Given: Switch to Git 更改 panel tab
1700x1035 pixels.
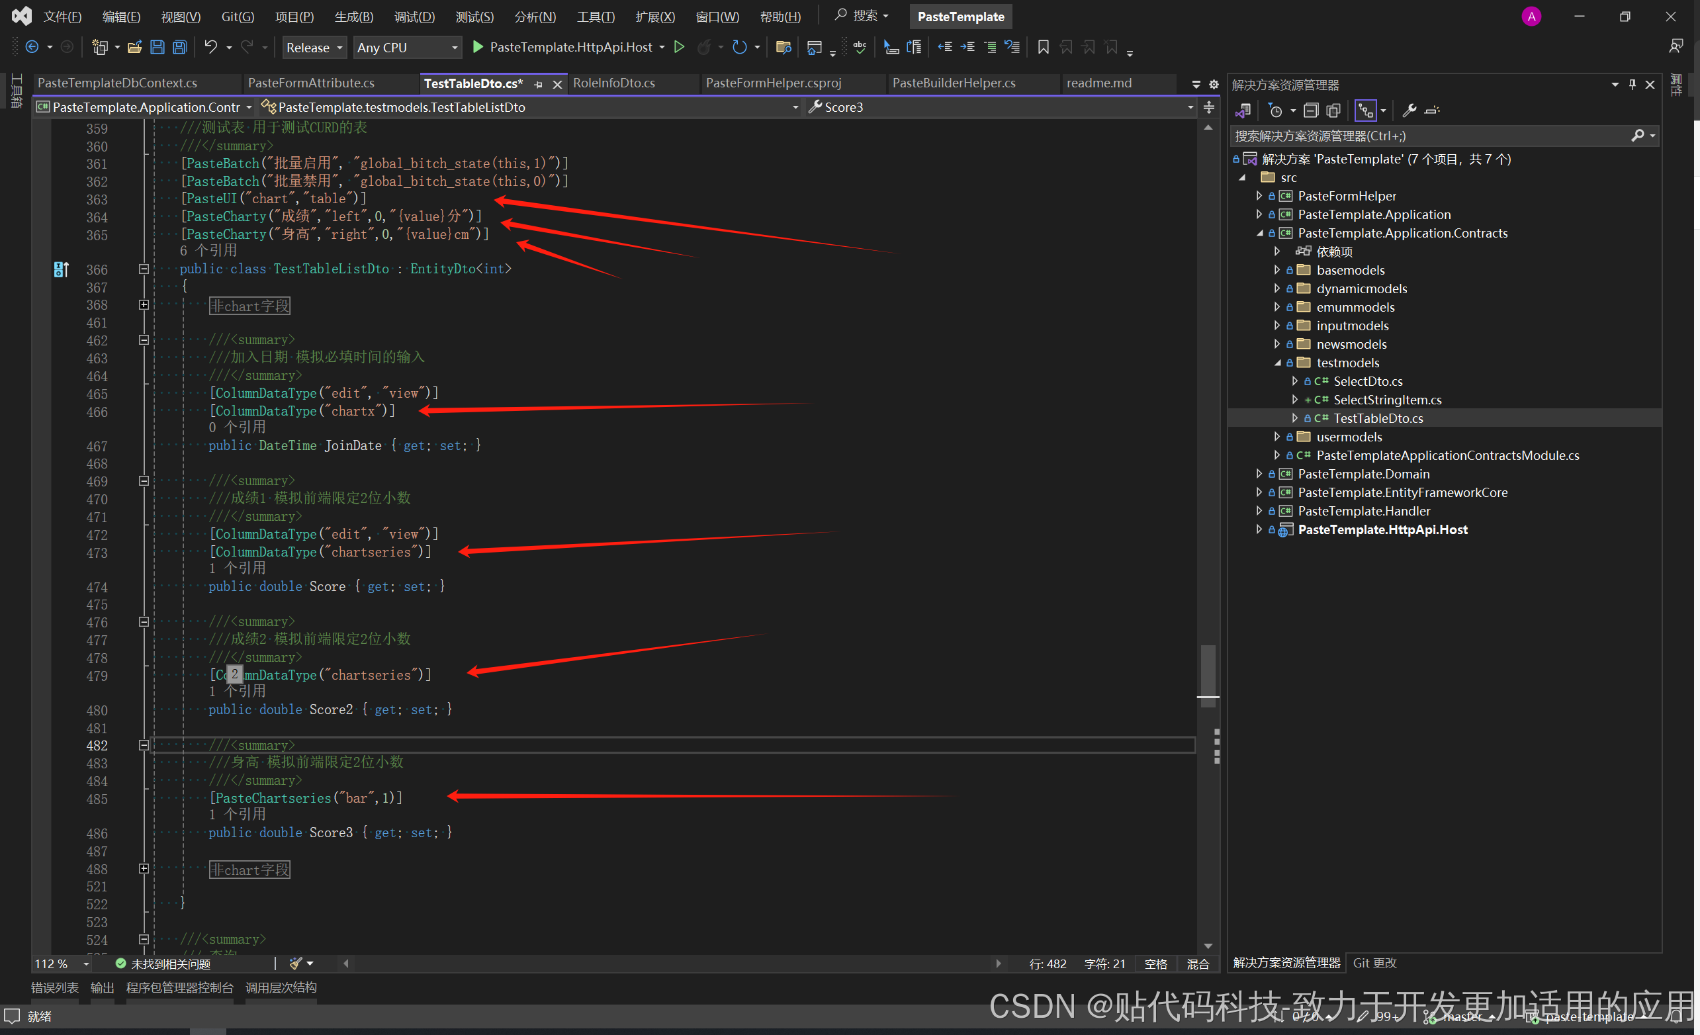Looking at the screenshot, I should [1374, 963].
